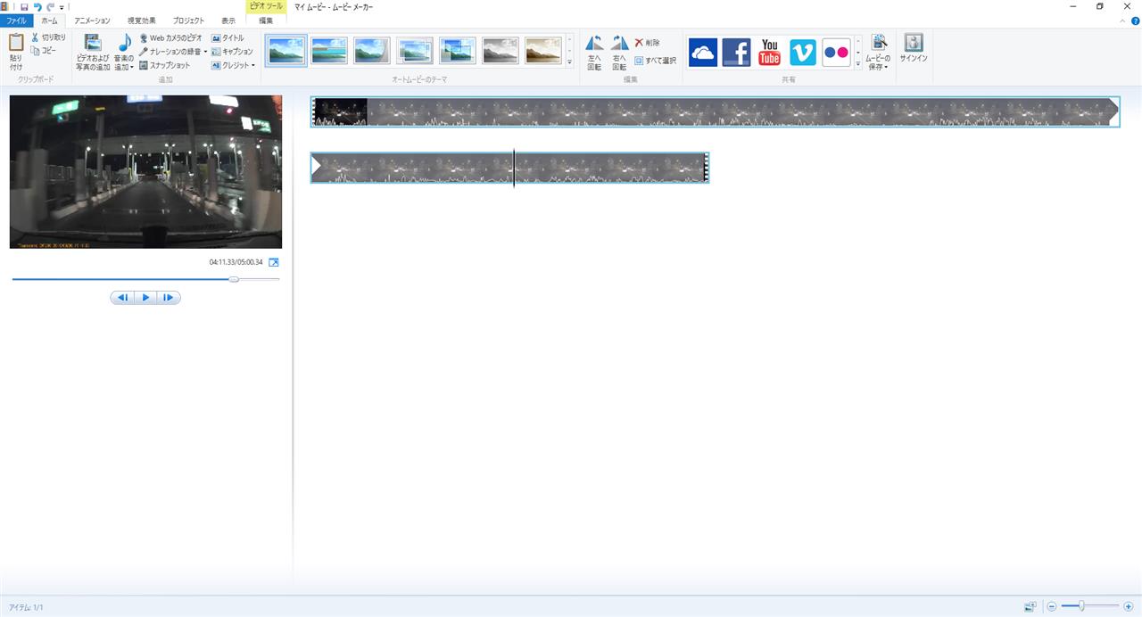Rotate left (左へ回転) the clip
This screenshot has width=1142, height=617.
[594, 52]
